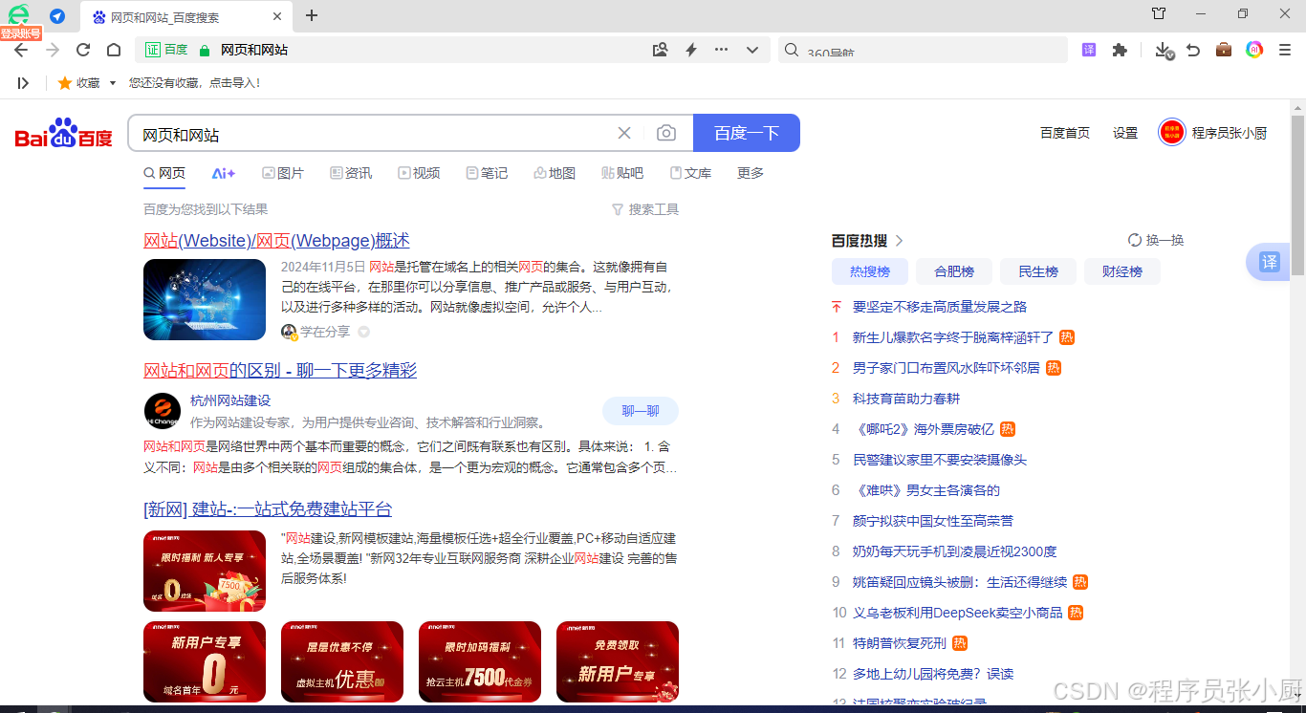Expand the sidebar panel toggle
This screenshot has height=713, width=1306.
pyautogui.click(x=23, y=83)
